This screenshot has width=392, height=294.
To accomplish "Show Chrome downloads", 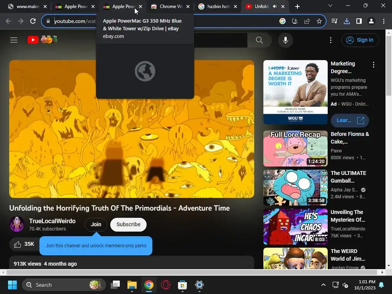I will coord(347,21).
